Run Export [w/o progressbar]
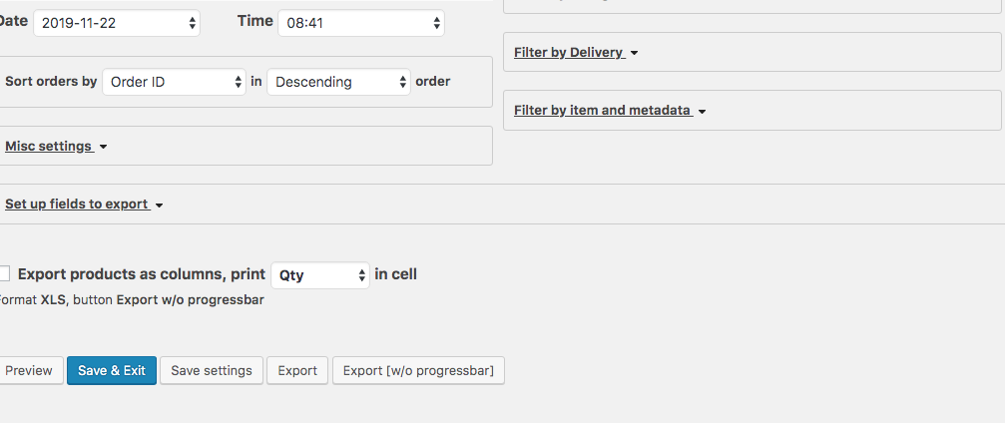This screenshot has height=423, width=1005. [418, 370]
